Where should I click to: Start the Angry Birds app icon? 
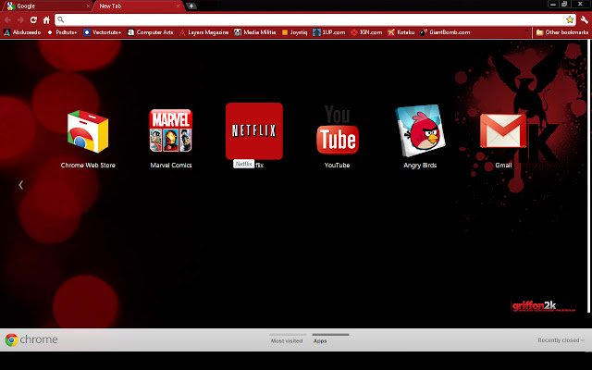coord(420,130)
